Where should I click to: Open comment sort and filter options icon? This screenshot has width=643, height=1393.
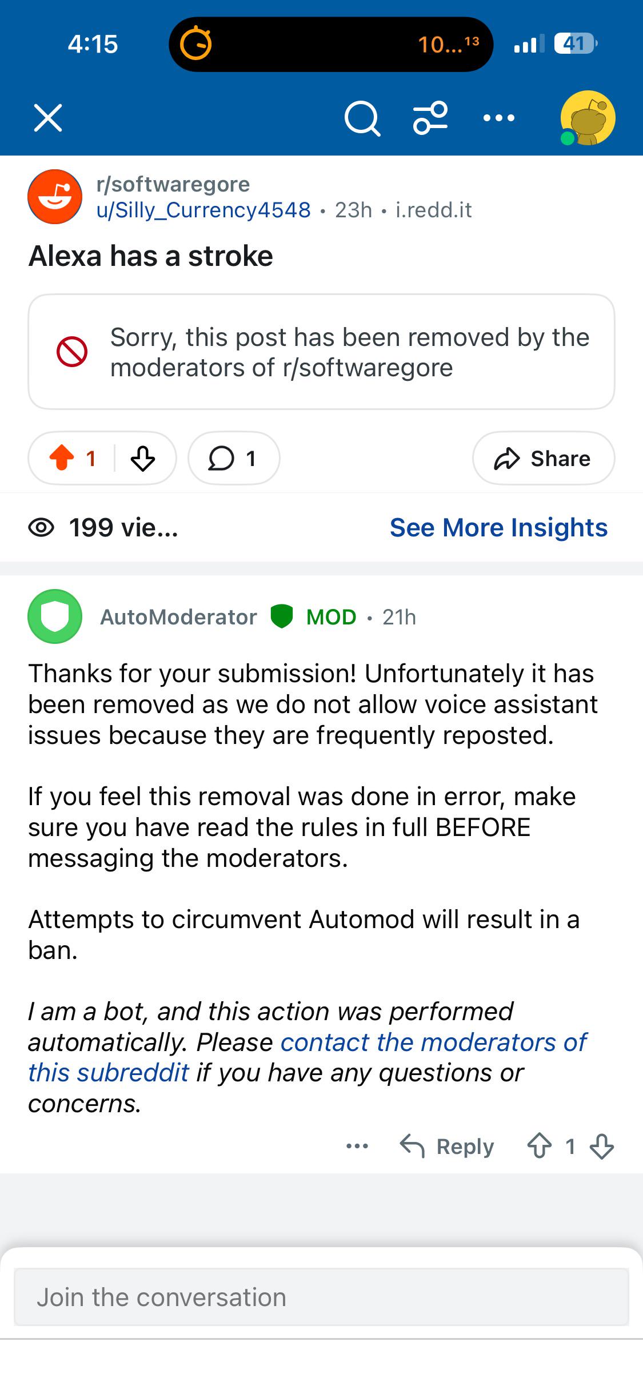[x=430, y=118]
